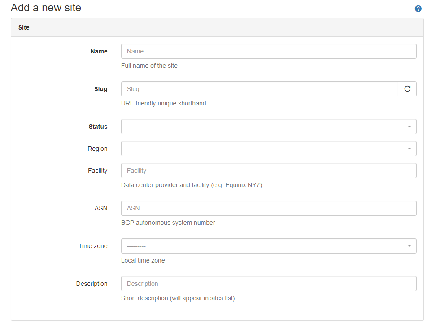This screenshot has width=436, height=324.
Task: Click the blue help question mark icon
Action: [x=418, y=9]
